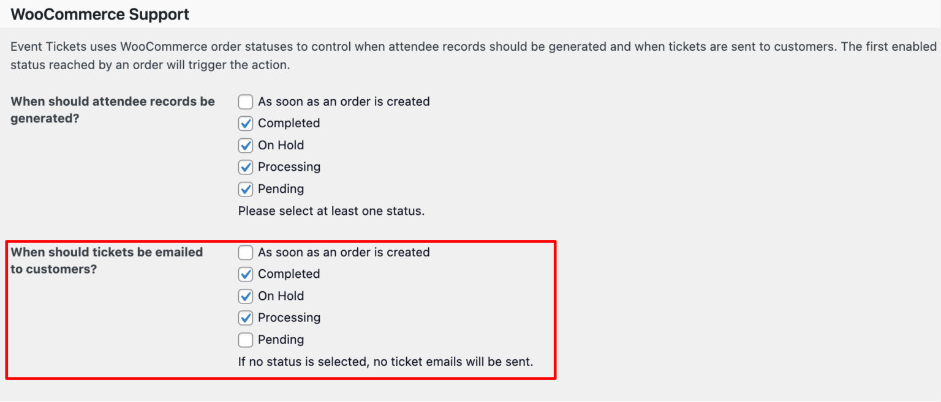This screenshot has height=402, width=941.
Task: Click the "When should tickets be emailed to customers?" text
Action: [106, 260]
